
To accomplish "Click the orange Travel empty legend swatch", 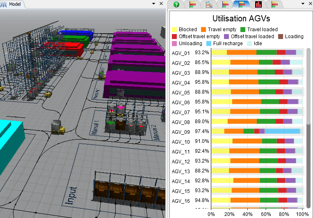I will [203, 30].
